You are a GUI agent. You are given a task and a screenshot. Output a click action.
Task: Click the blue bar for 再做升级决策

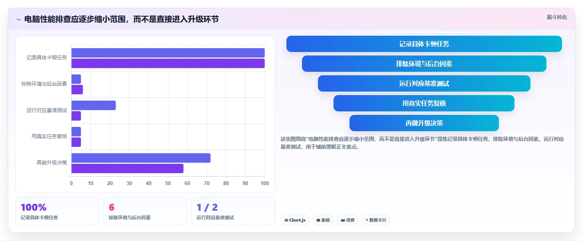(x=141, y=158)
